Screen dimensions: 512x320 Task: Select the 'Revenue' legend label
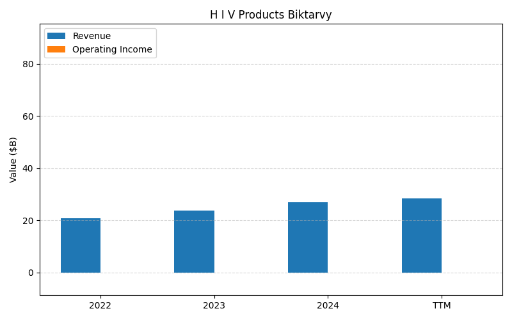[92, 36]
